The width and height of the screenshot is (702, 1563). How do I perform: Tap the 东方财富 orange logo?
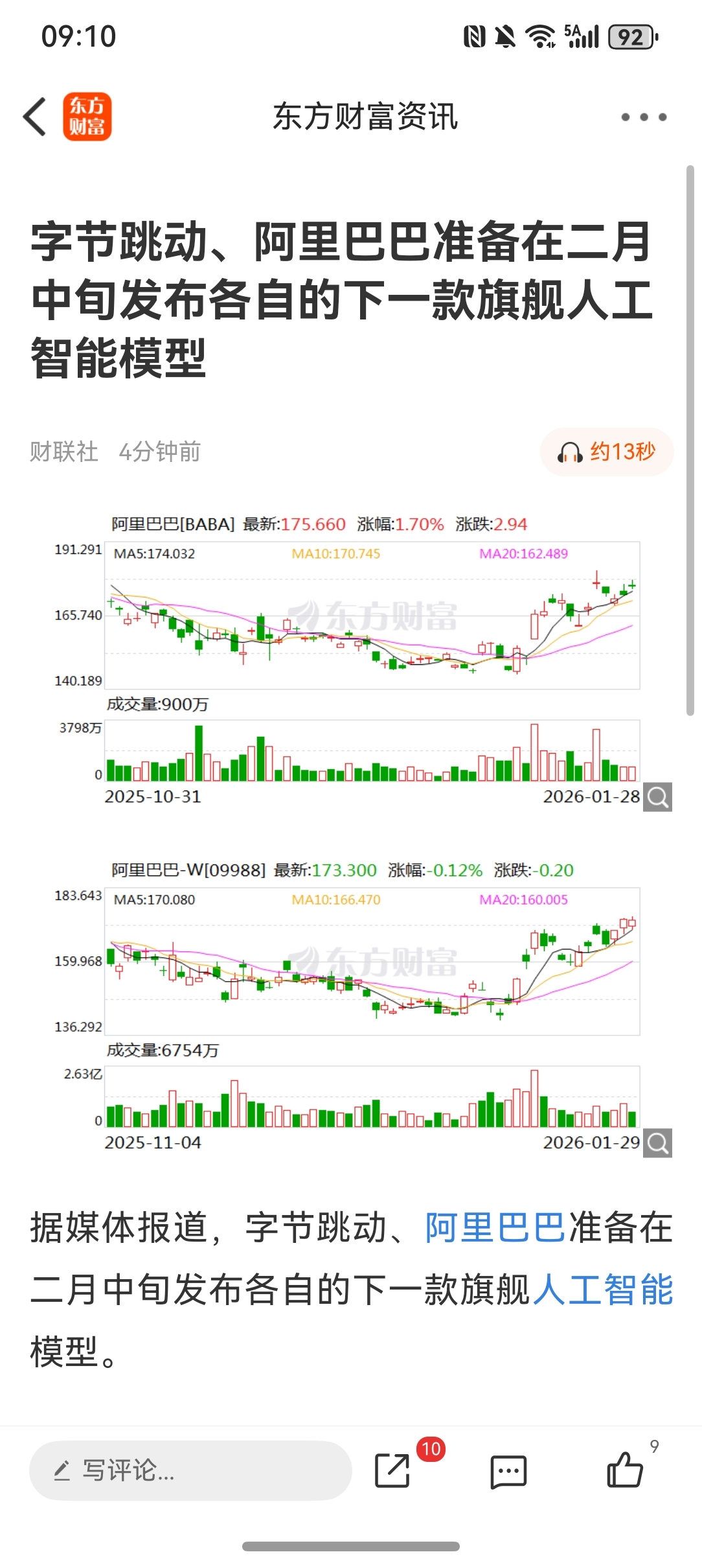point(87,117)
